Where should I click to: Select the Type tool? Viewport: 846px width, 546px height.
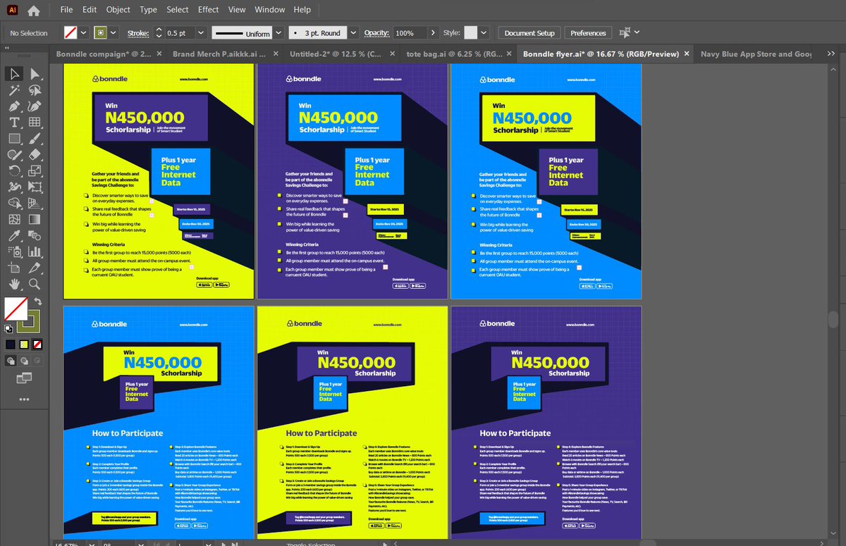click(x=13, y=123)
